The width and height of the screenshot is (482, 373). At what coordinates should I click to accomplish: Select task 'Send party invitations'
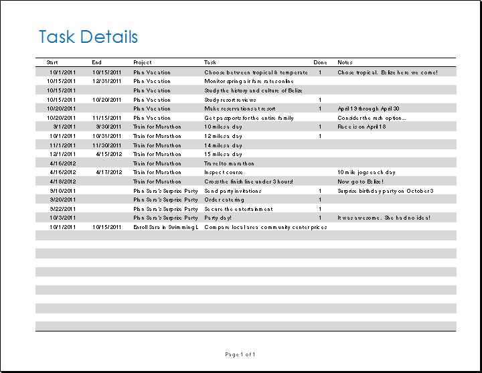[x=233, y=191]
